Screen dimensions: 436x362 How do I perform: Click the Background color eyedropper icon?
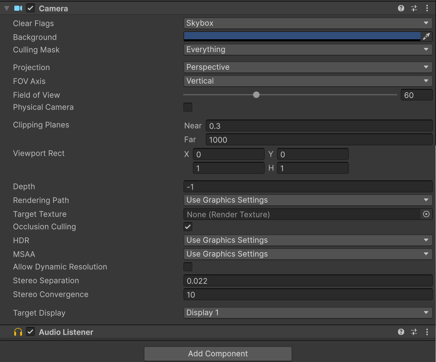point(427,37)
